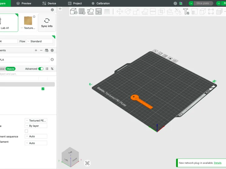Select the Lay on face tool
The height and width of the screenshot is (169, 226).
[145, 12]
